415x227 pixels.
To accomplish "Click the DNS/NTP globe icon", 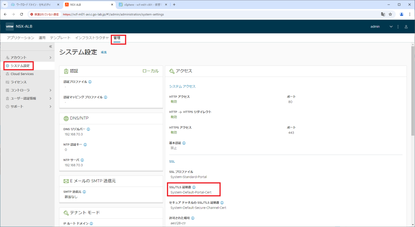I will pos(66,118).
